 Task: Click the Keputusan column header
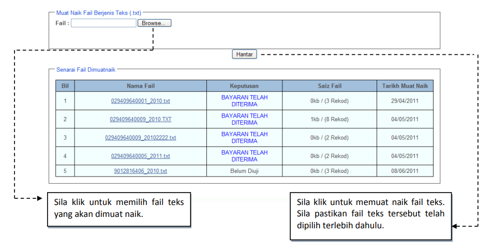[244, 86]
